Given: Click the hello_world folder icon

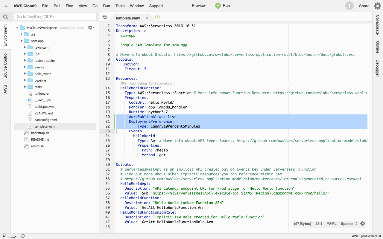Looking at the screenshot, I should point(30,74).
